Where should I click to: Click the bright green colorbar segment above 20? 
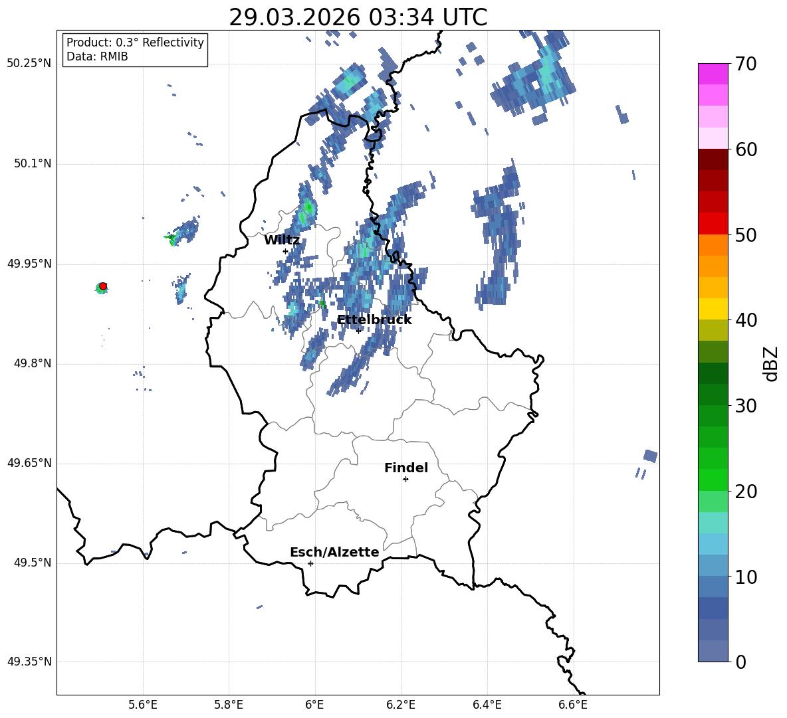point(713,480)
